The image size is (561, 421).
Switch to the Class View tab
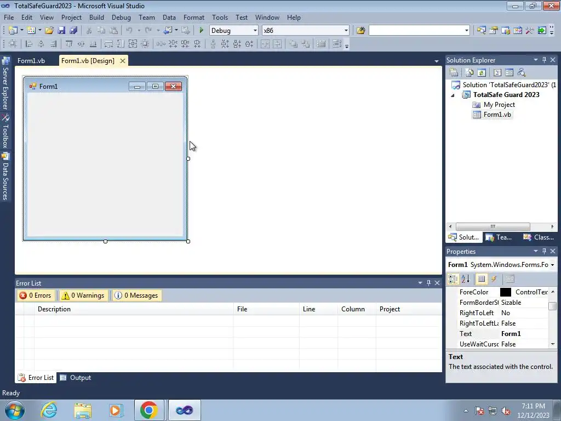click(539, 237)
